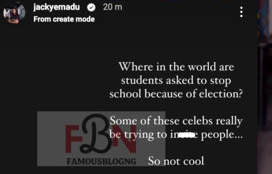Tap the "From create mode" label
The height and width of the screenshot is (174, 272).
pyautogui.click(x=64, y=19)
